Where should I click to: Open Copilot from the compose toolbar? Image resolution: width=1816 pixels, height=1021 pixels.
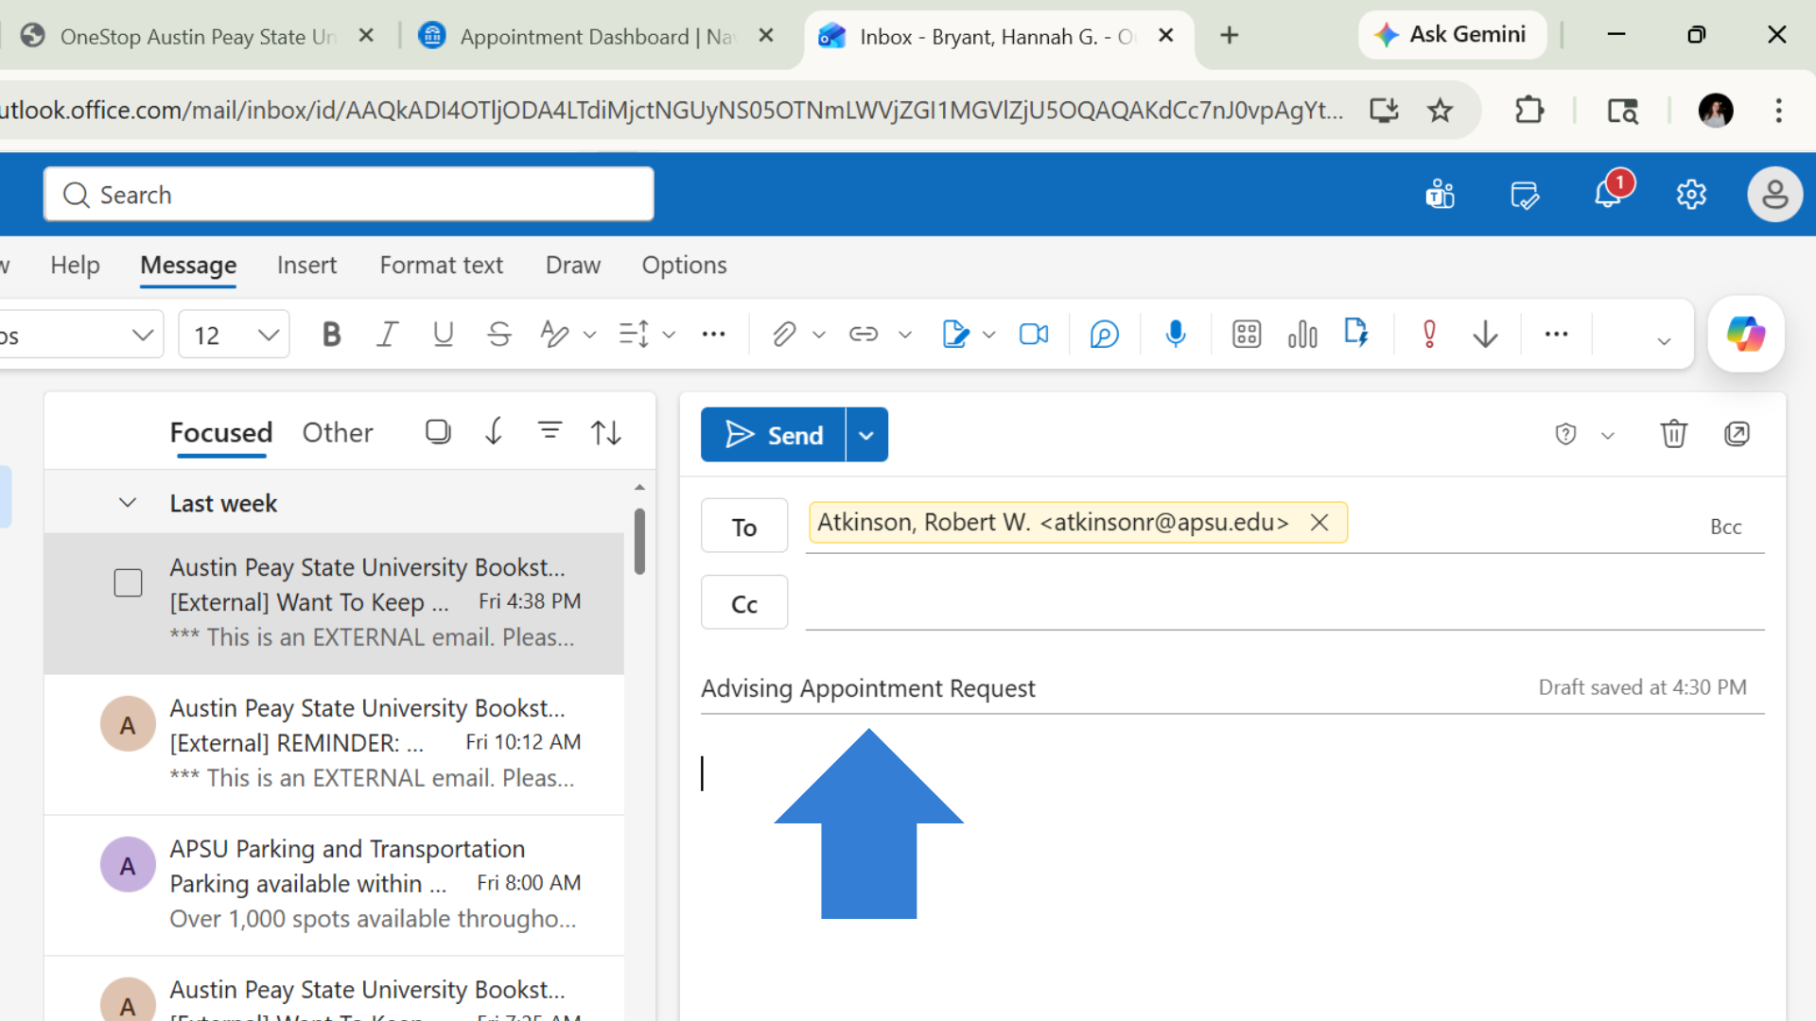[x=1746, y=334]
